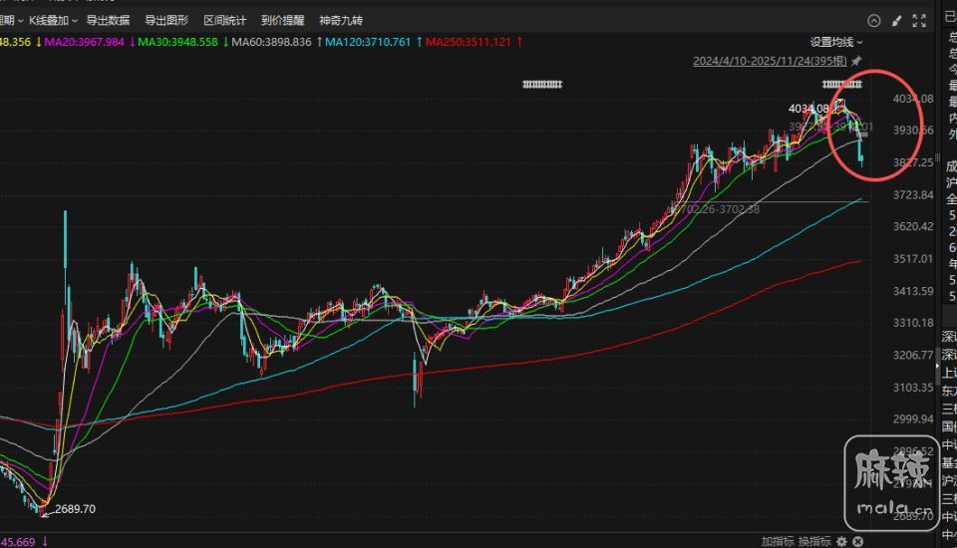Set a price alert with 到价提醒
This screenshot has width=957, height=548.
coord(283,20)
